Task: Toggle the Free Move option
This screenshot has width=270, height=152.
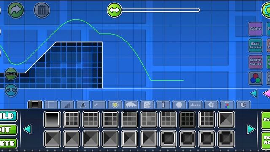Action: [x=265, y=141]
